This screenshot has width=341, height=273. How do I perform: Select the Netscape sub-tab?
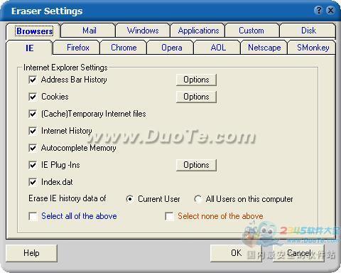(264, 48)
